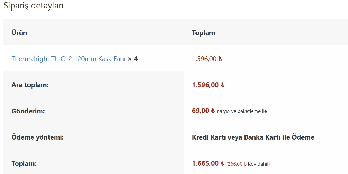Select the Ürün column header
Screen dimensions: 348x174
(x=19, y=33)
